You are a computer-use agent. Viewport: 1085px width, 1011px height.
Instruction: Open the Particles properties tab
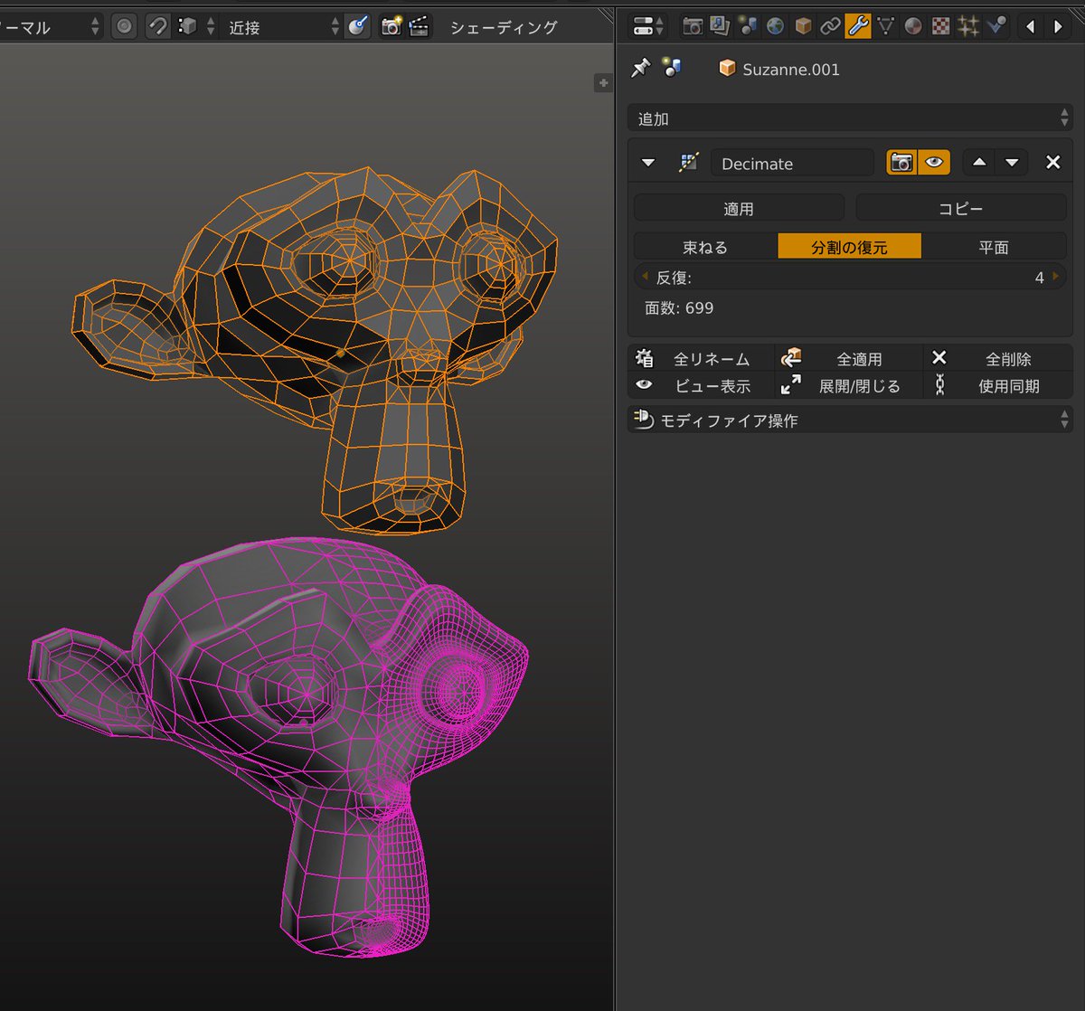tap(968, 26)
